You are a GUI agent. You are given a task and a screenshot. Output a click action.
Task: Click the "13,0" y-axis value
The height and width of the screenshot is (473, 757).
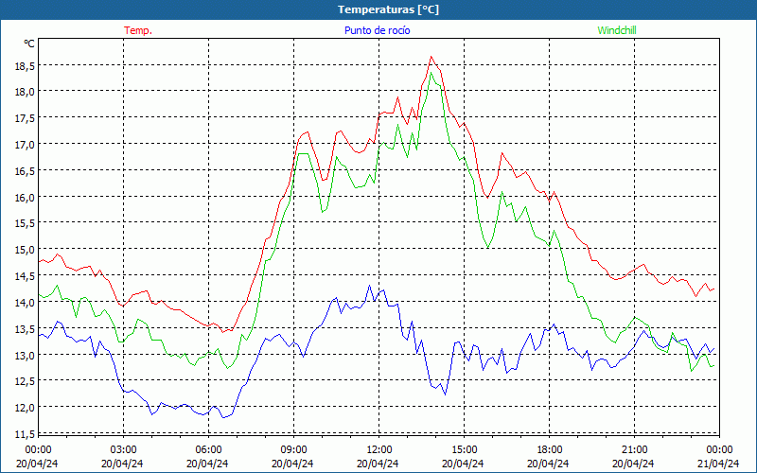click(25, 356)
